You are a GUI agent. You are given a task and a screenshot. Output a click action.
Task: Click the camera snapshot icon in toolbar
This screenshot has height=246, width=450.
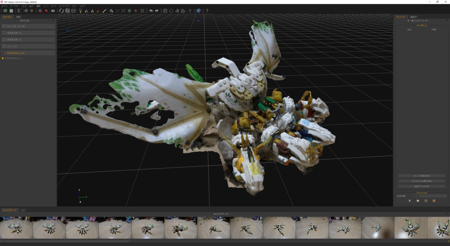[53, 11]
